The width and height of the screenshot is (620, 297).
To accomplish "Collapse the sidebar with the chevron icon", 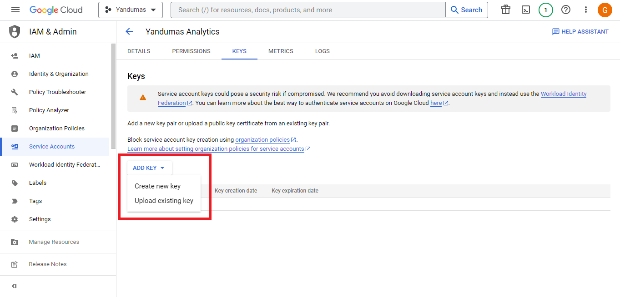I will tap(14, 286).
